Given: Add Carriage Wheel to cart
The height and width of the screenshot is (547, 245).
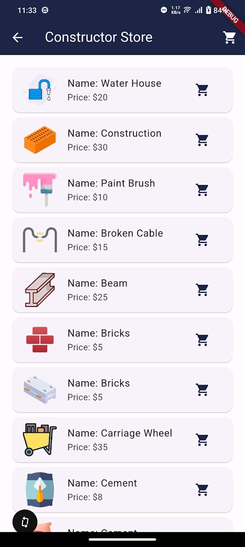Looking at the screenshot, I should click(202, 440).
